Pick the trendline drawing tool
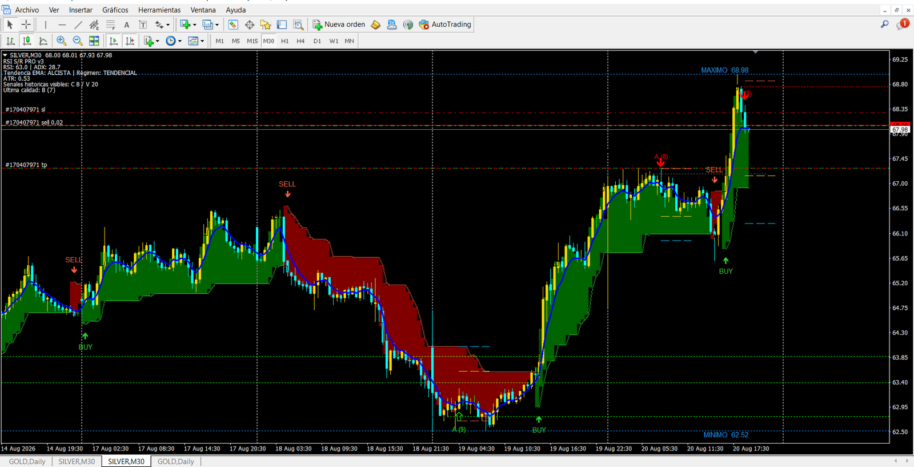This screenshot has width=914, height=467. [x=78, y=25]
